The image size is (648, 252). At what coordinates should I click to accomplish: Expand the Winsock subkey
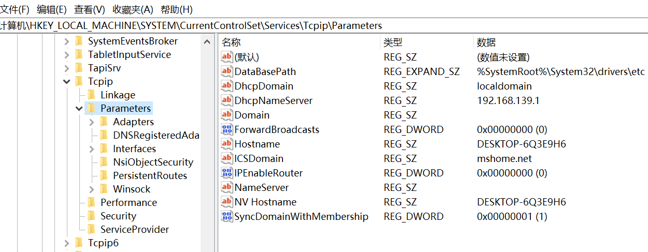click(92, 189)
